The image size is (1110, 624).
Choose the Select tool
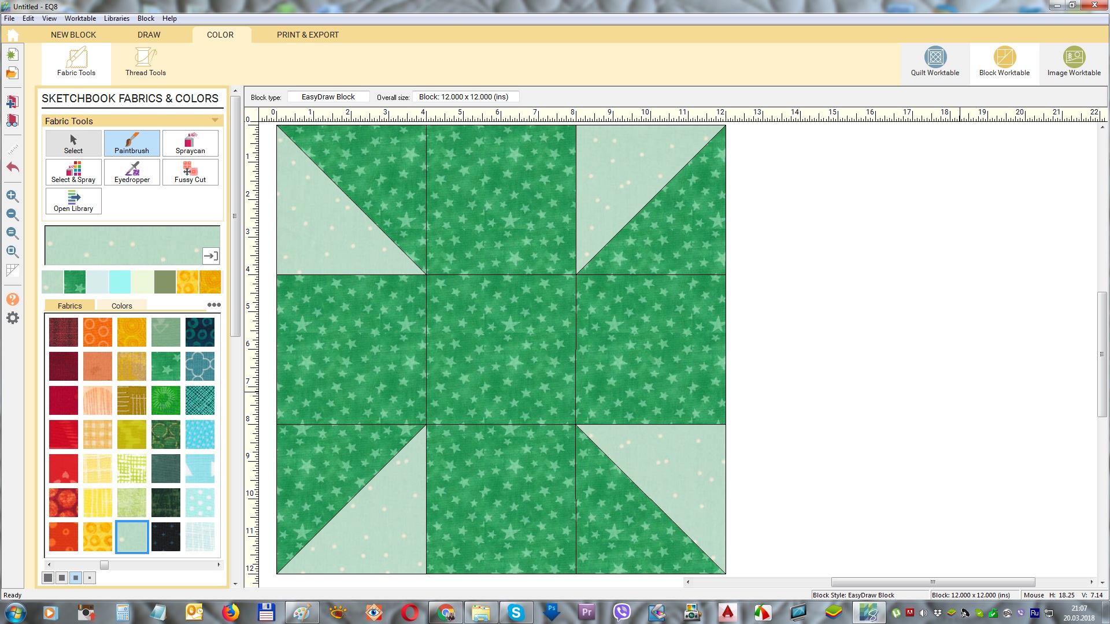(73, 143)
